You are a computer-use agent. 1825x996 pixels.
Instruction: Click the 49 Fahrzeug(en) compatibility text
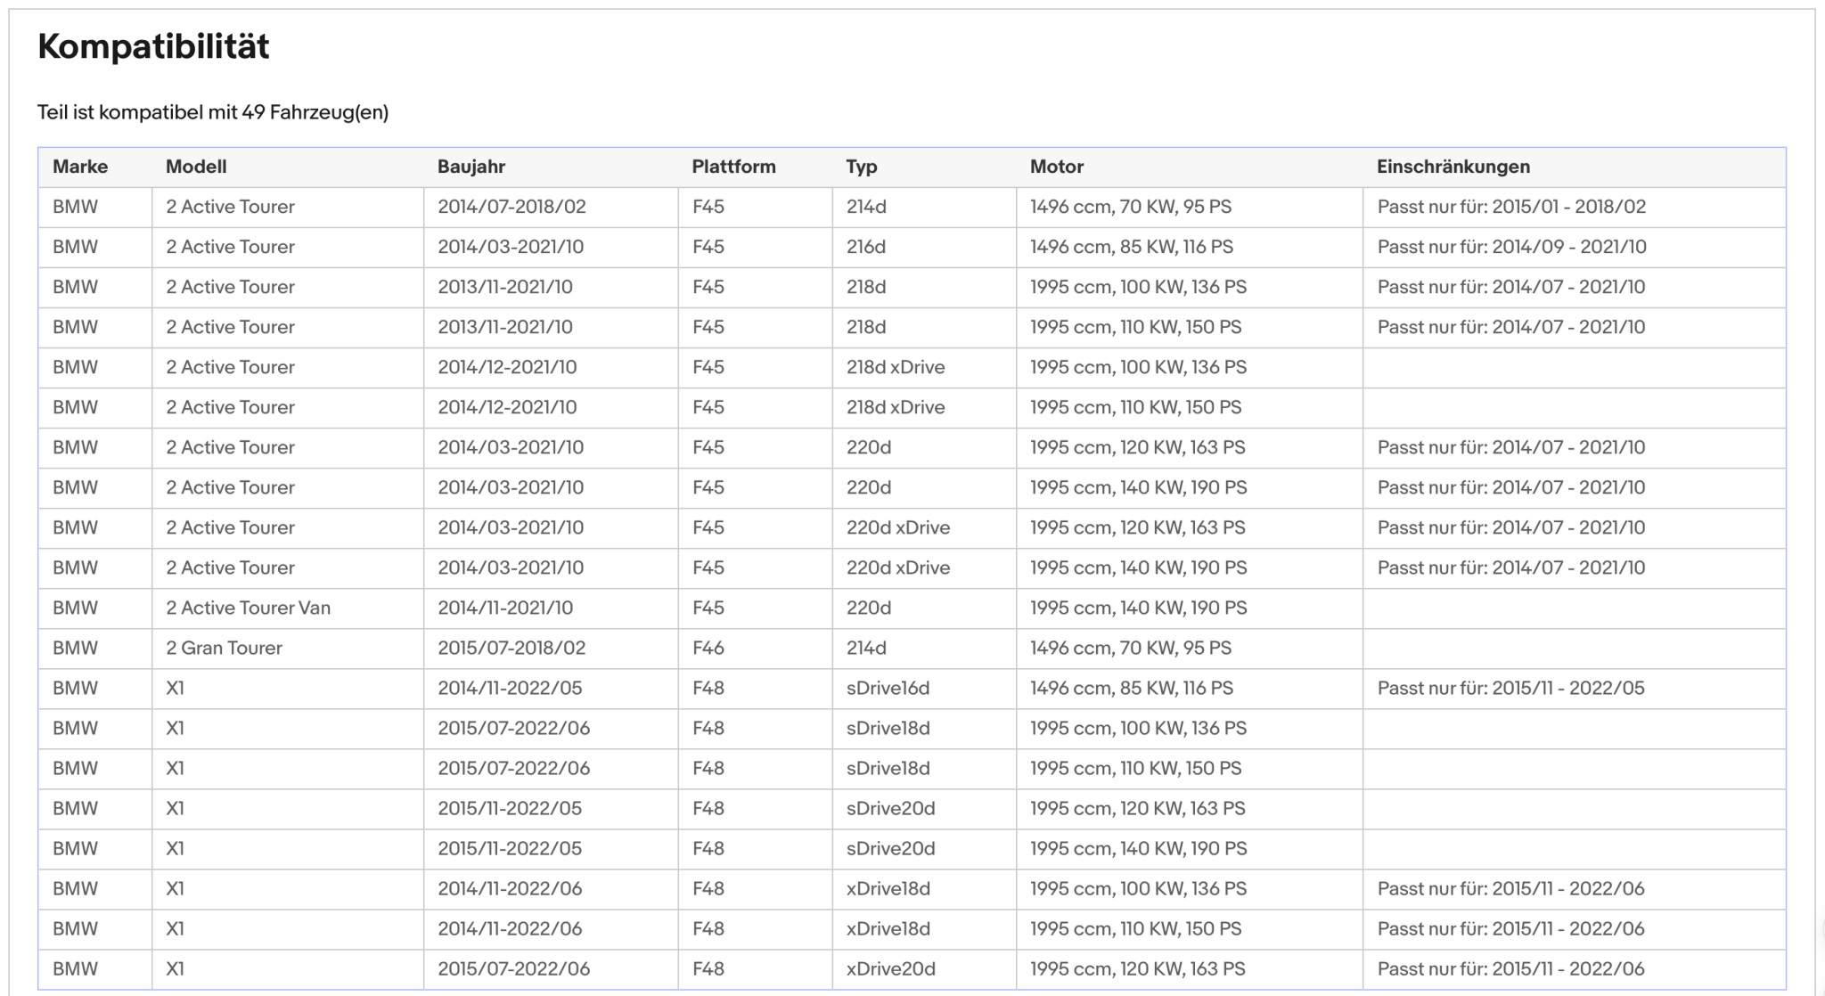[x=315, y=112]
